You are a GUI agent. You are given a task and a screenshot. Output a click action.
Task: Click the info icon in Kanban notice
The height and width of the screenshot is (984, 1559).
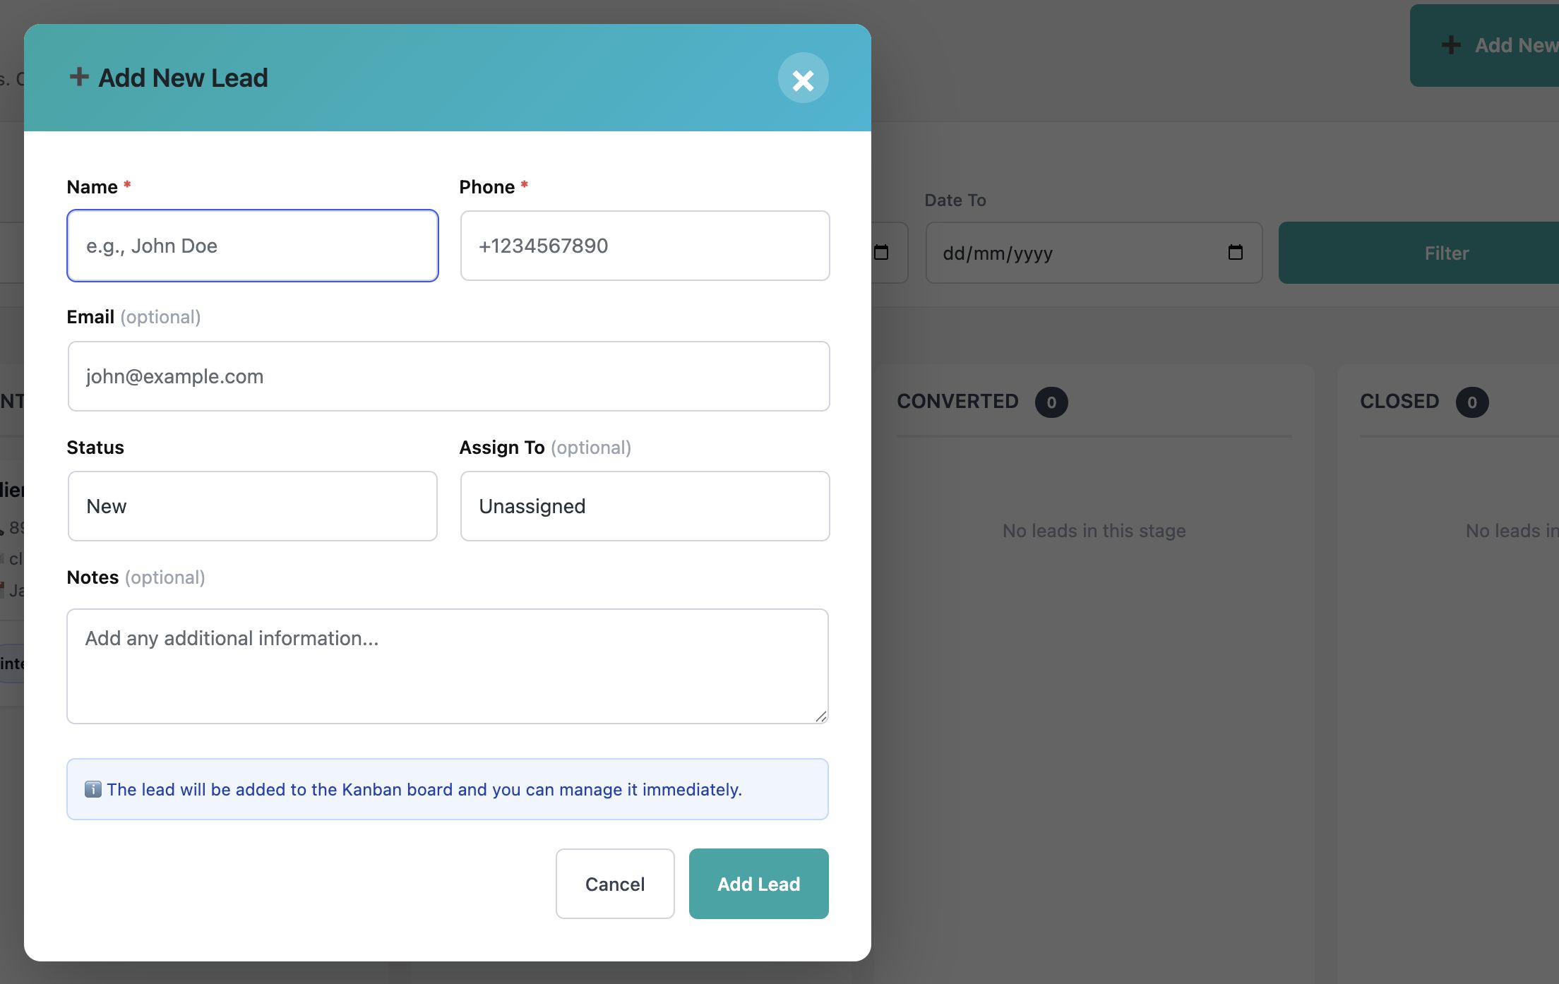coord(92,789)
